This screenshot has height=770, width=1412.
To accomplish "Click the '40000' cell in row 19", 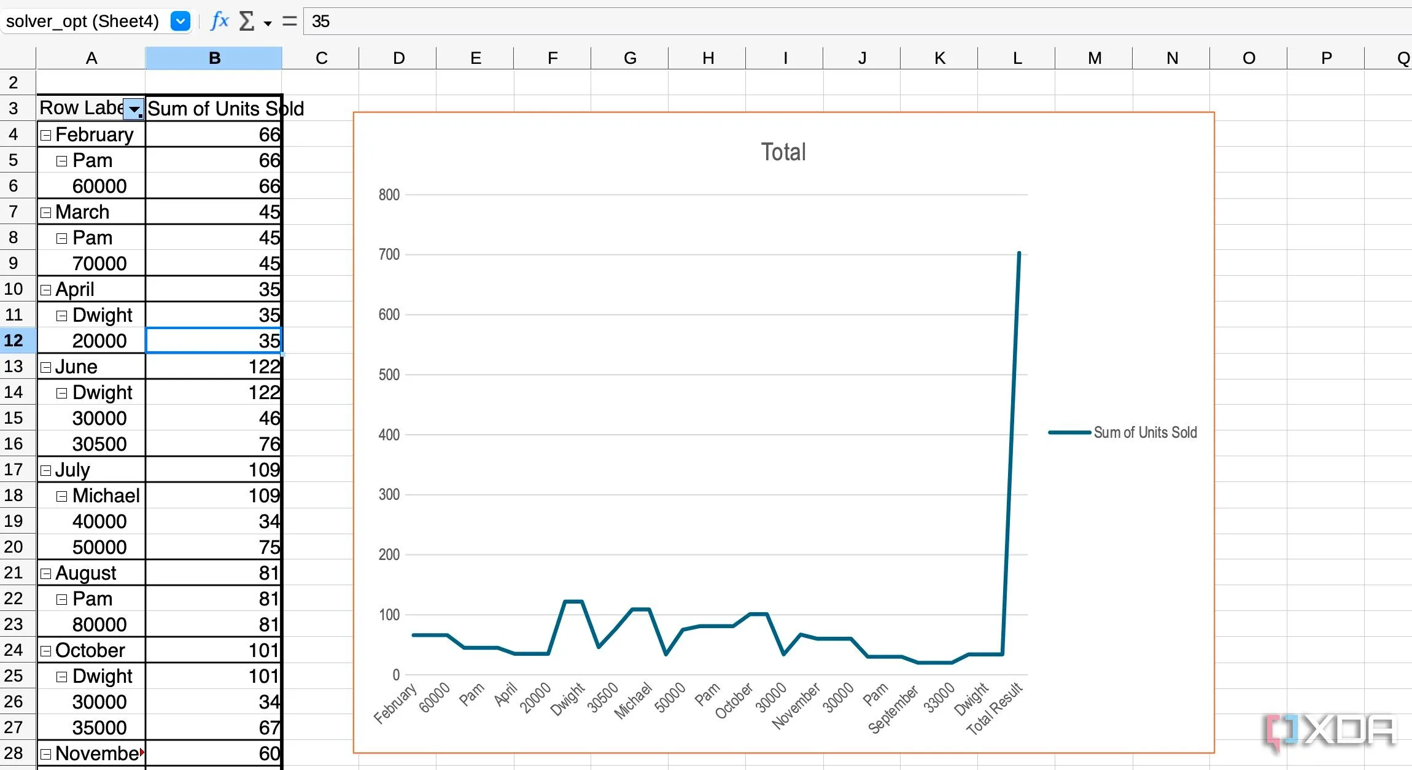I will click(91, 521).
